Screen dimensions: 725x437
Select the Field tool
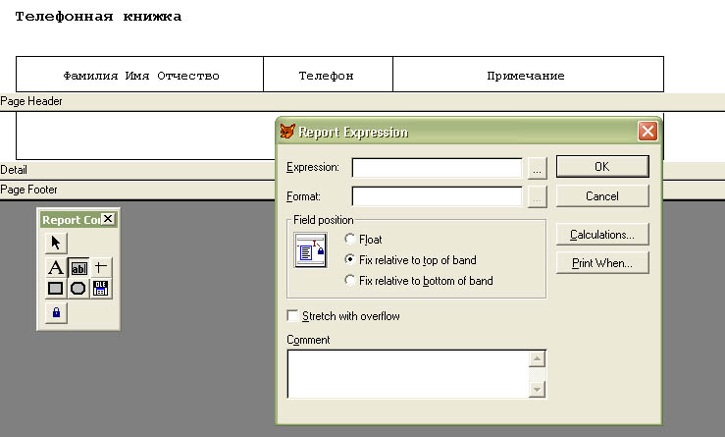pos(78,267)
